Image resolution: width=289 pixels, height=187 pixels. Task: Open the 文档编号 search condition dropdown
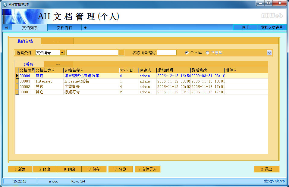click(x=62, y=53)
